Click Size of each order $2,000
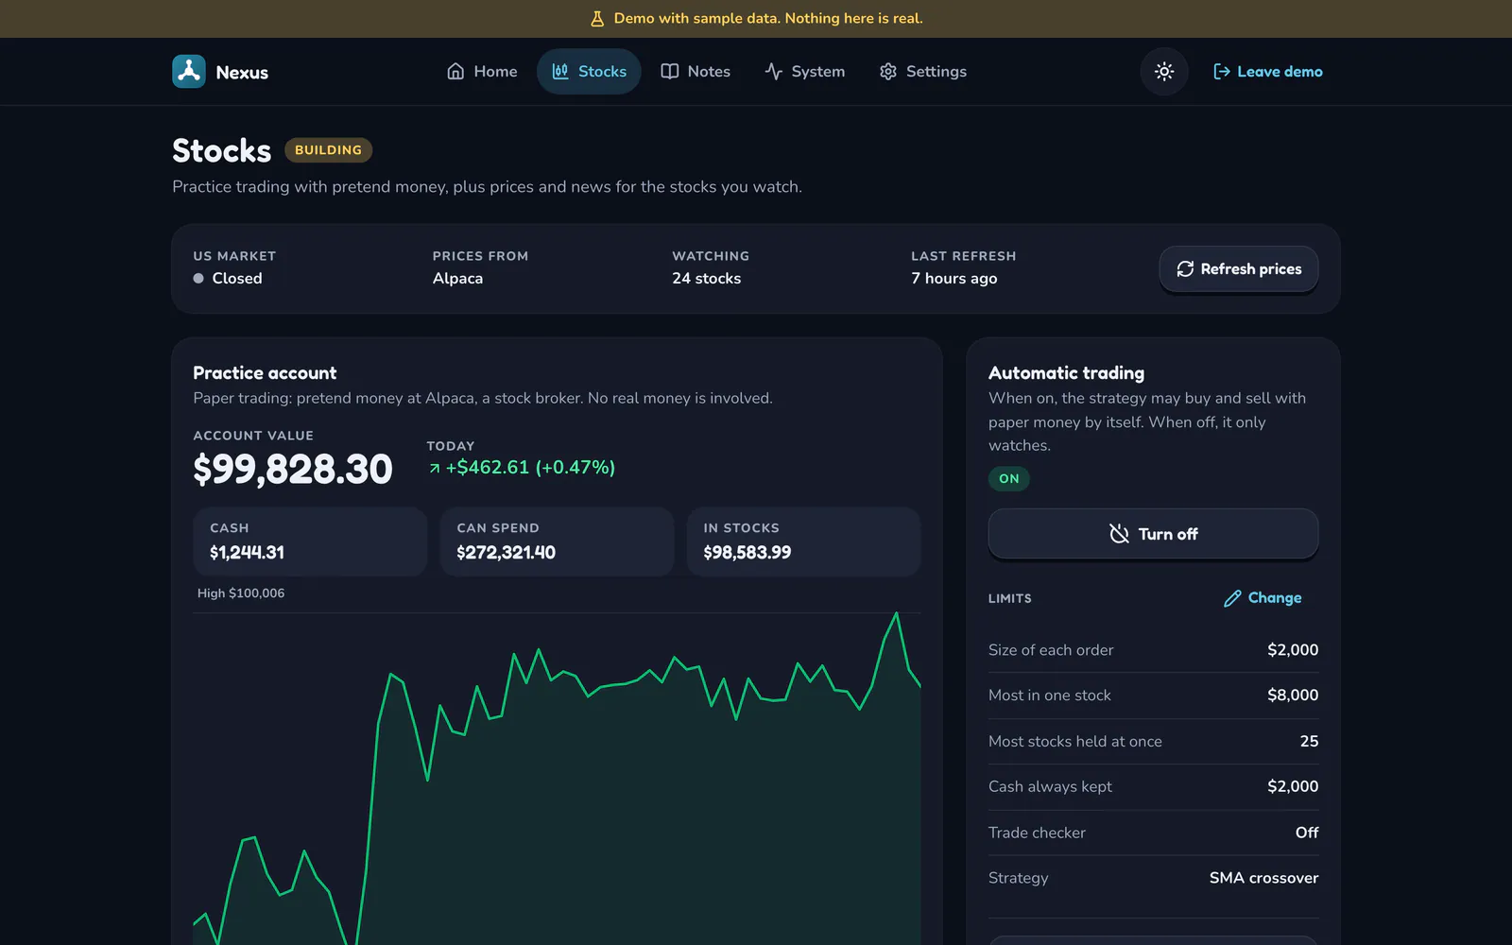Image resolution: width=1512 pixels, height=945 pixels. [1153, 650]
